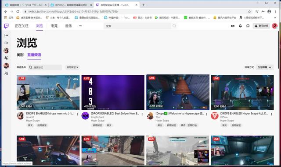The width and height of the screenshot is (281, 167).
Task: Open stream titled Best Sniper New B...
Action: pyautogui.click(x=115, y=114)
